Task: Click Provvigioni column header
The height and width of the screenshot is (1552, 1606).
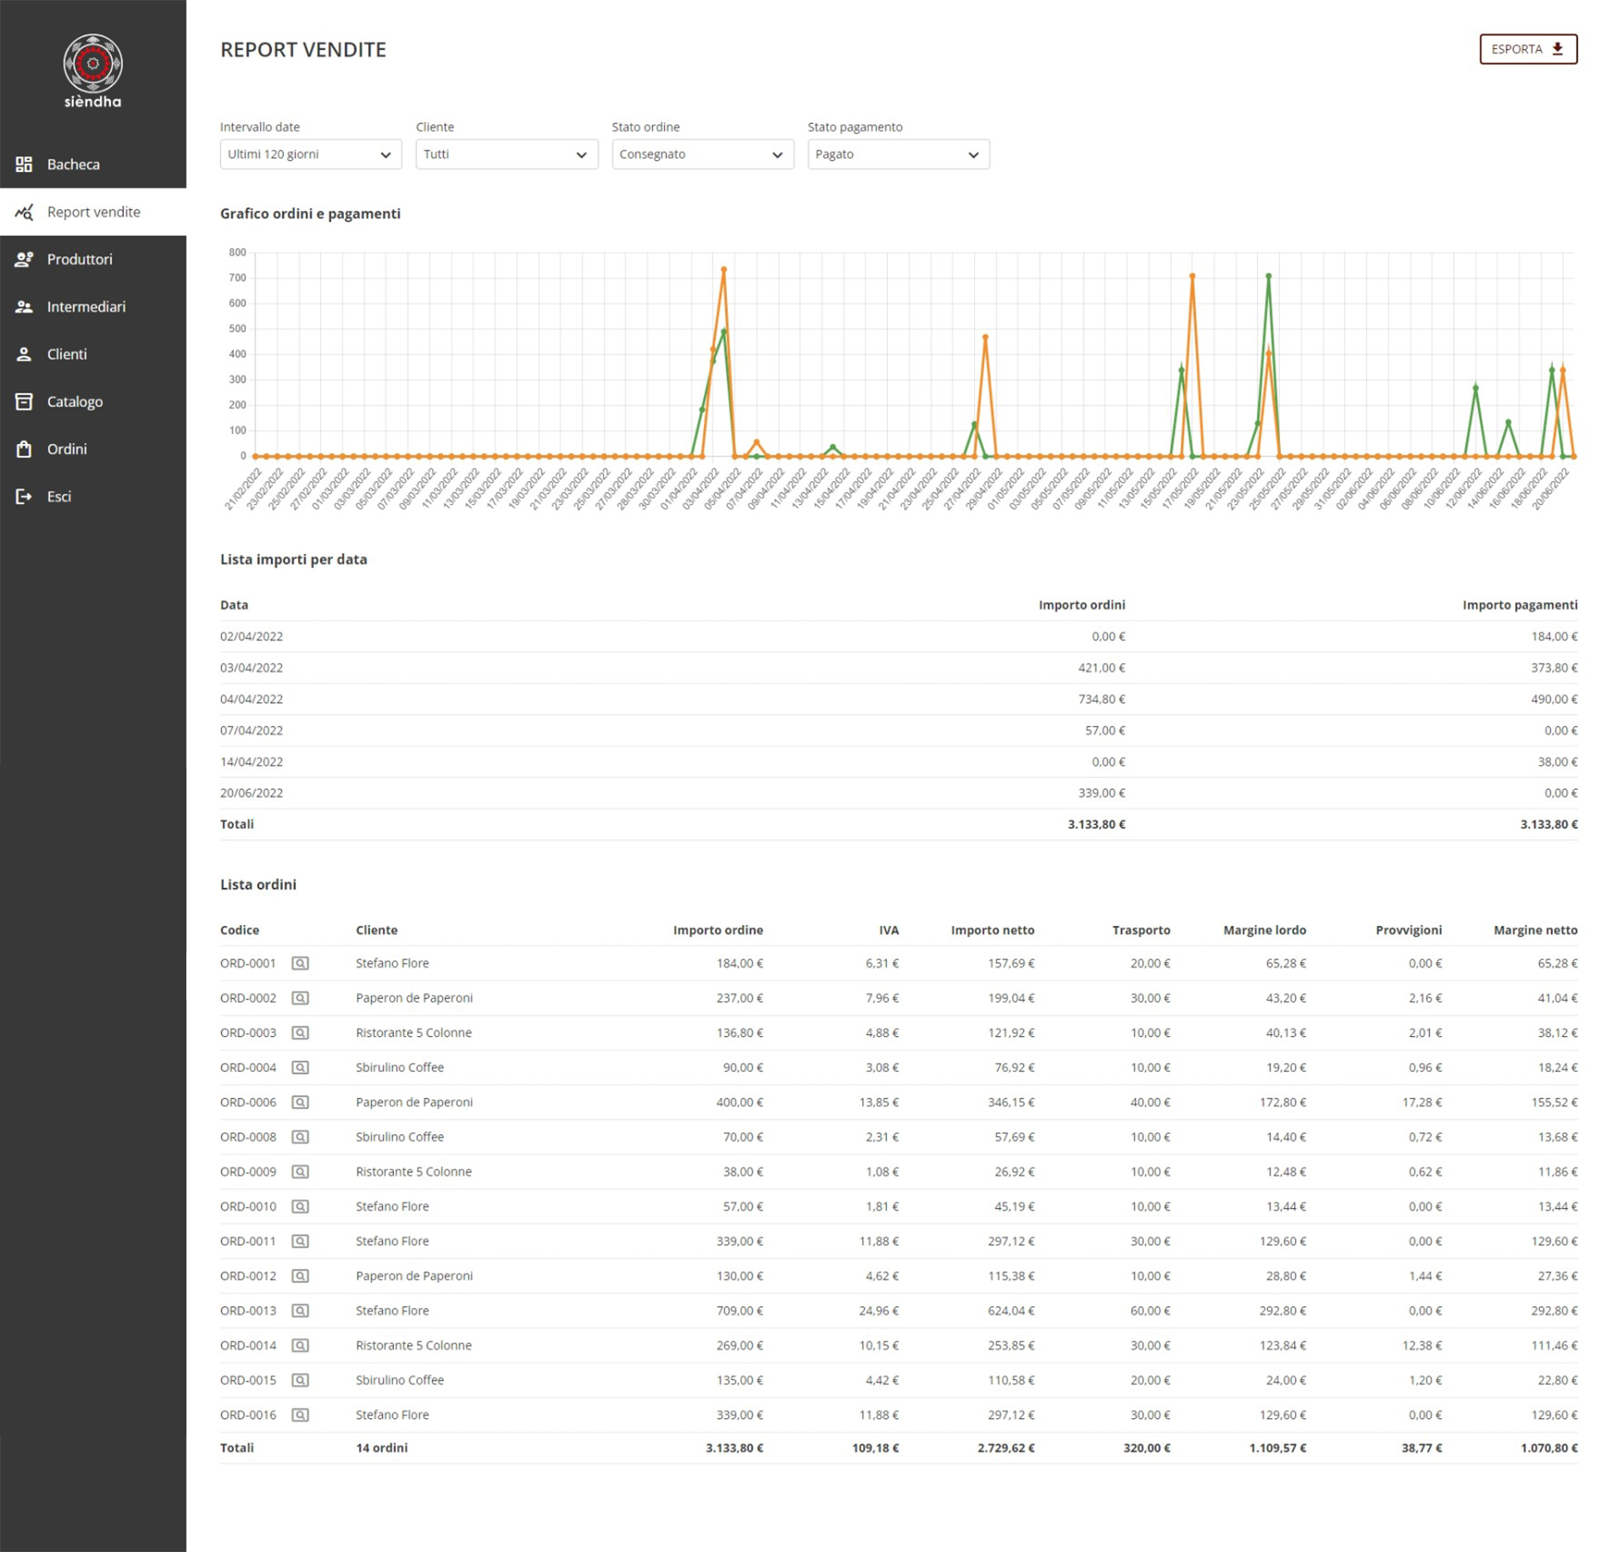Action: (x=1409, y=930)
